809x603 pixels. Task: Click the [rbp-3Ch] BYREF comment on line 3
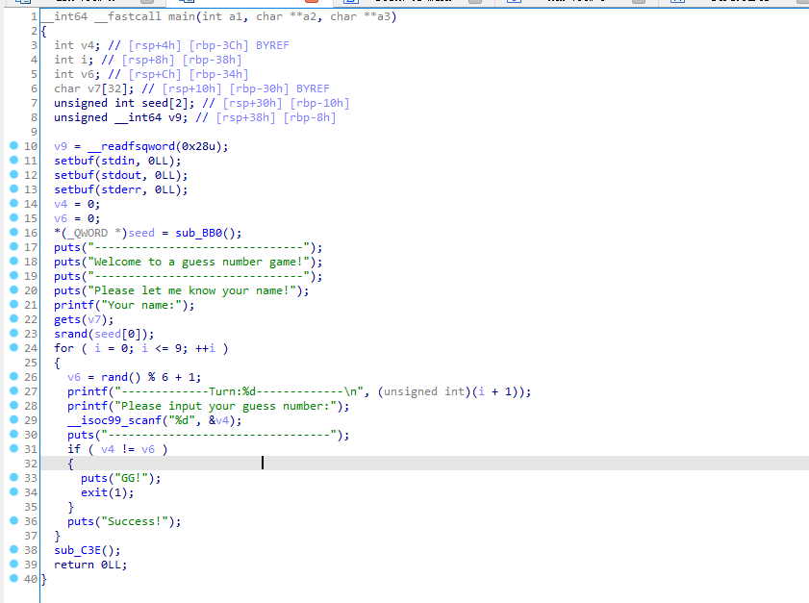[x=239, y=45]
